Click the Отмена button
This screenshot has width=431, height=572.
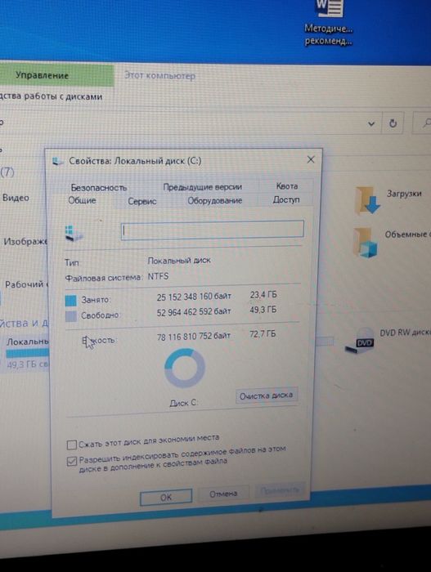click(x=223, y=494)
